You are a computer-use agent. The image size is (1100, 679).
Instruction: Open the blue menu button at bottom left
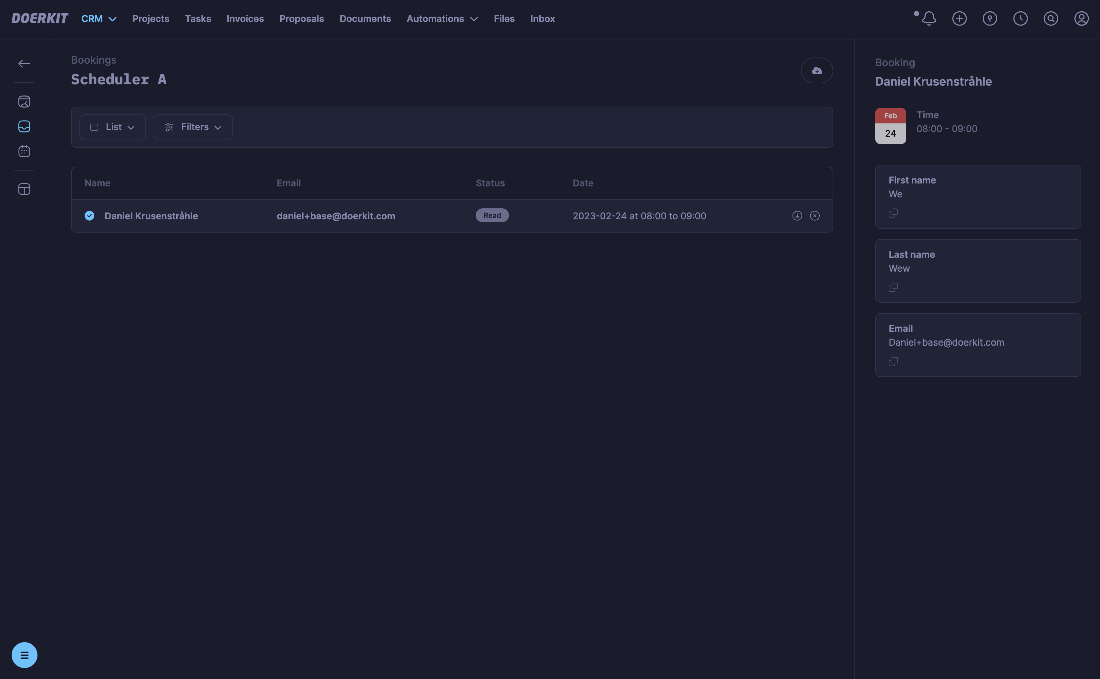pos(24,655)
